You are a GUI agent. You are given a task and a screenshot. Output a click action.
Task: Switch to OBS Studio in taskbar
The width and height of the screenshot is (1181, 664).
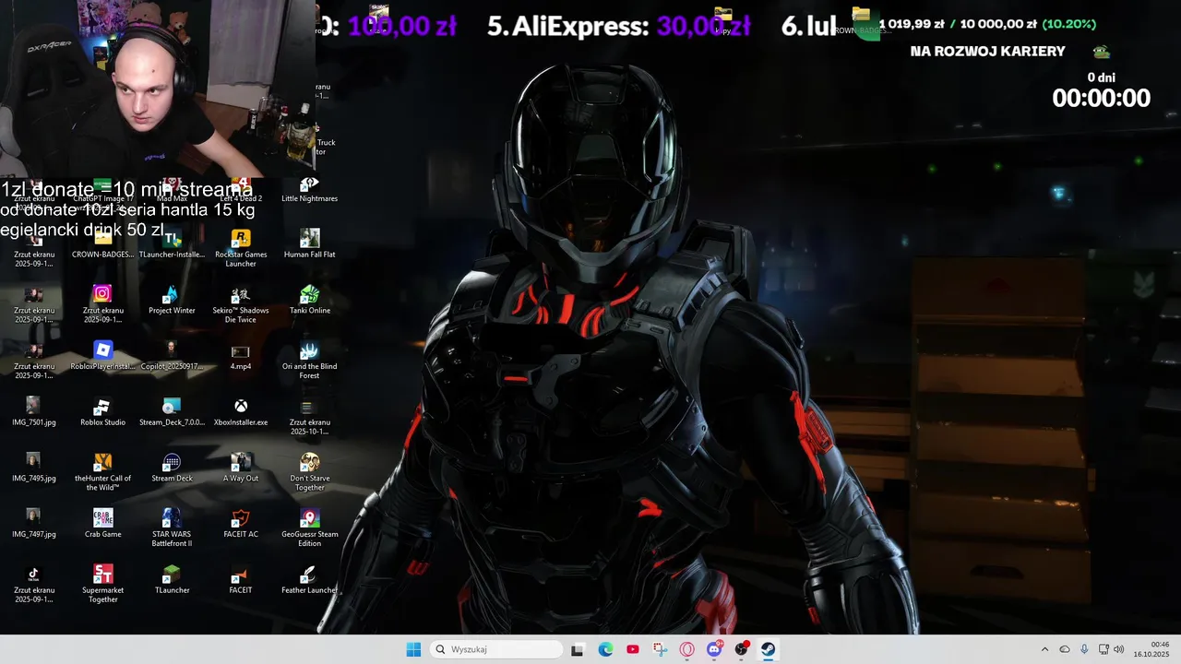741,649
